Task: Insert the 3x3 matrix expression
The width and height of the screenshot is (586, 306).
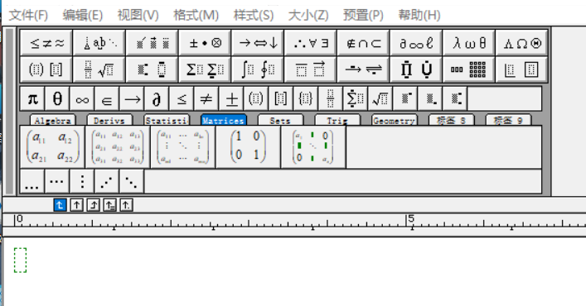Action: pos(118,147)
